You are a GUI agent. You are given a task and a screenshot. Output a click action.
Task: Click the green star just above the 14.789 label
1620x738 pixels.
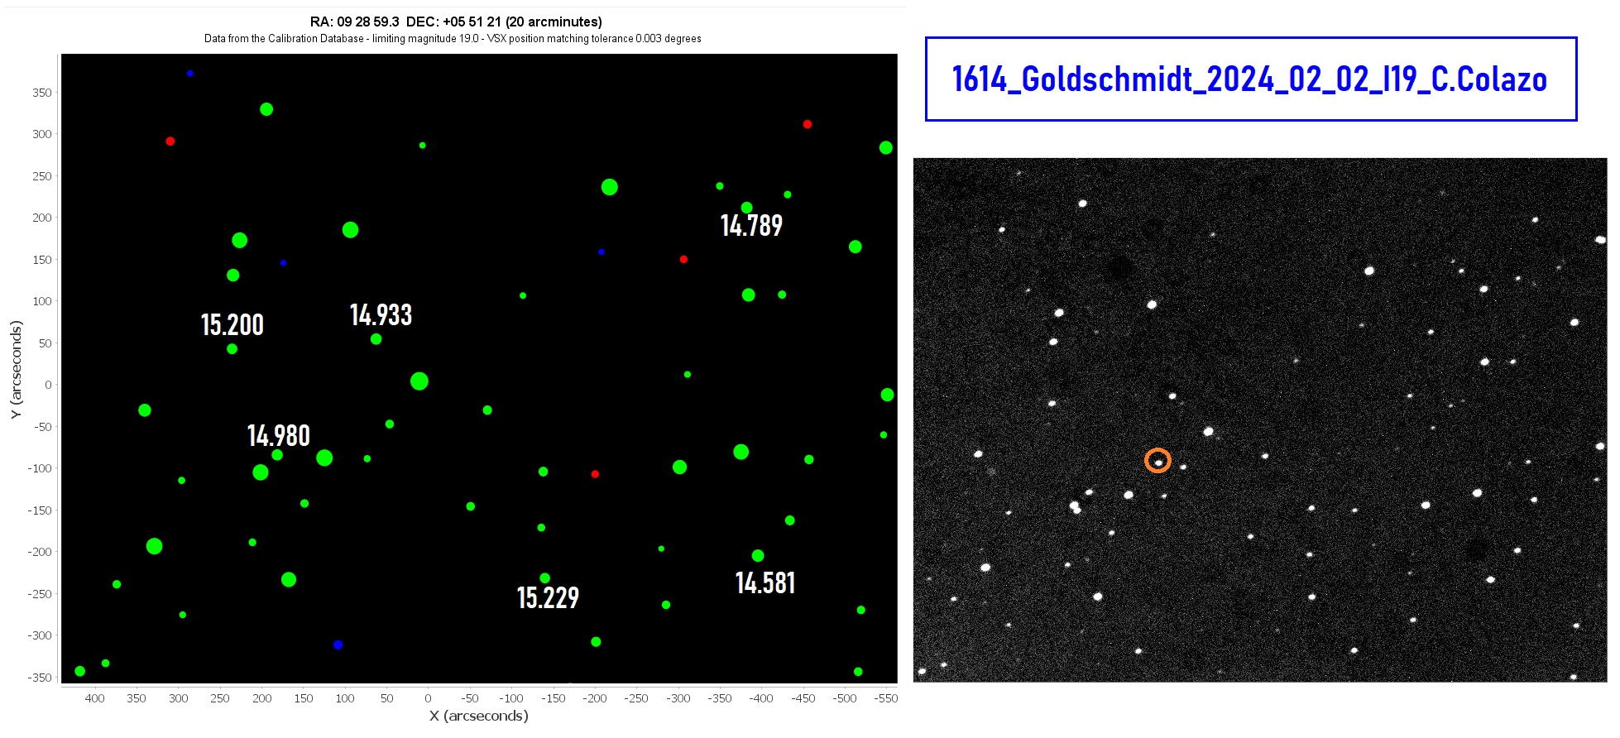tap(746, 208)
